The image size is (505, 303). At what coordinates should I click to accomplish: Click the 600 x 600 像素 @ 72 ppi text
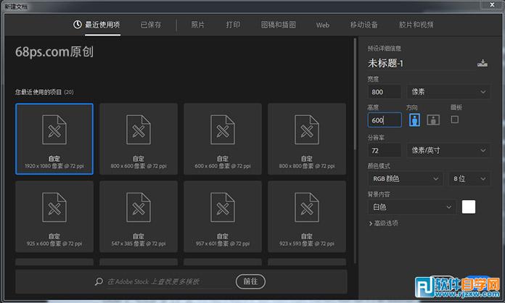(223, 166)
